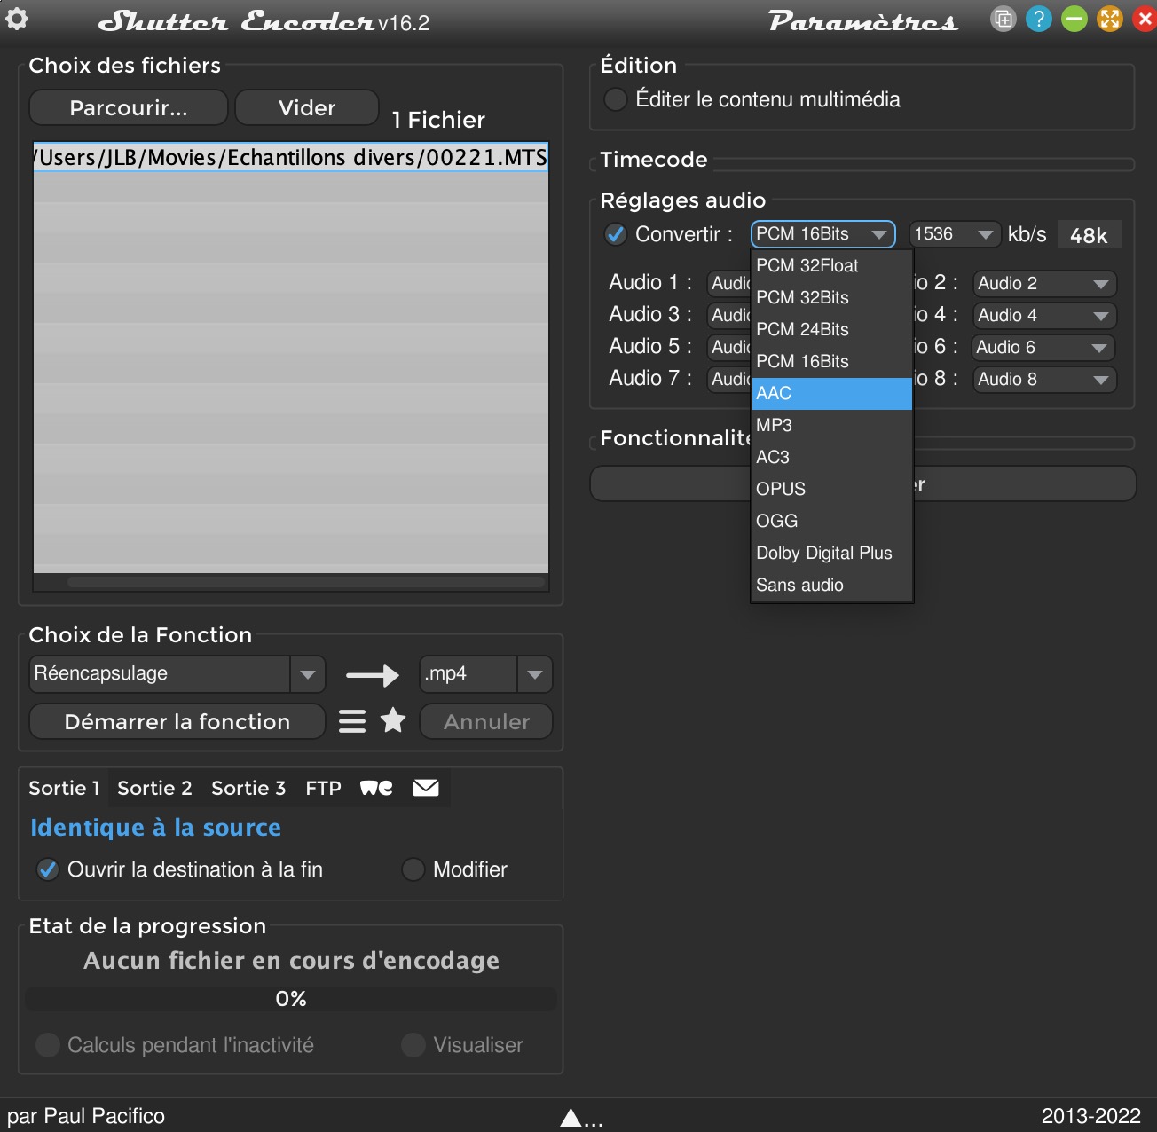Click the Timecode section header
Image resolution: width=1157 pixels, height=1132 pixels.
coord(654,160)
